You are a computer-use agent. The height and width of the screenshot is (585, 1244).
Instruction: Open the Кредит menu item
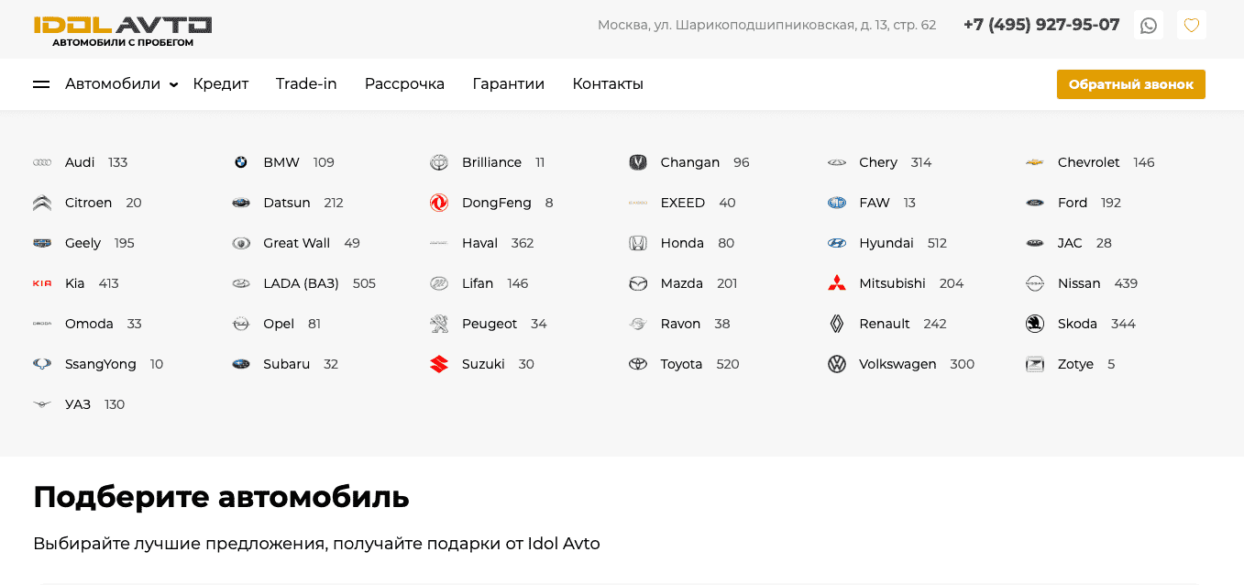(x=220, y=84)
